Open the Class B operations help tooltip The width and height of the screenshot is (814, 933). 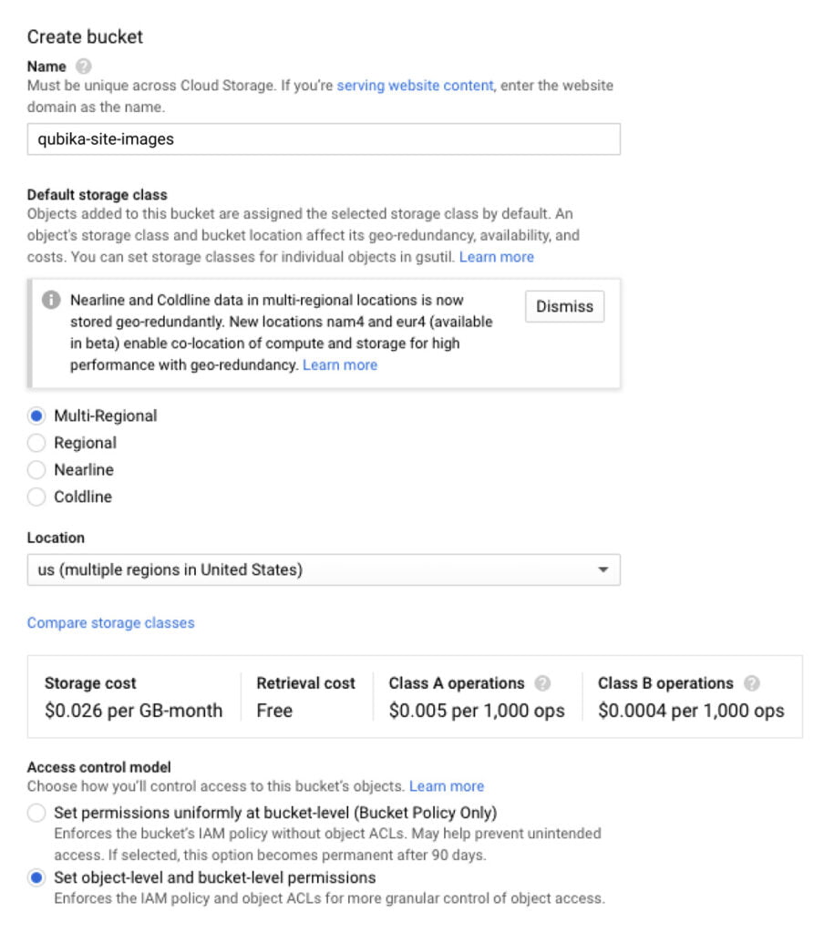point(753,682)
